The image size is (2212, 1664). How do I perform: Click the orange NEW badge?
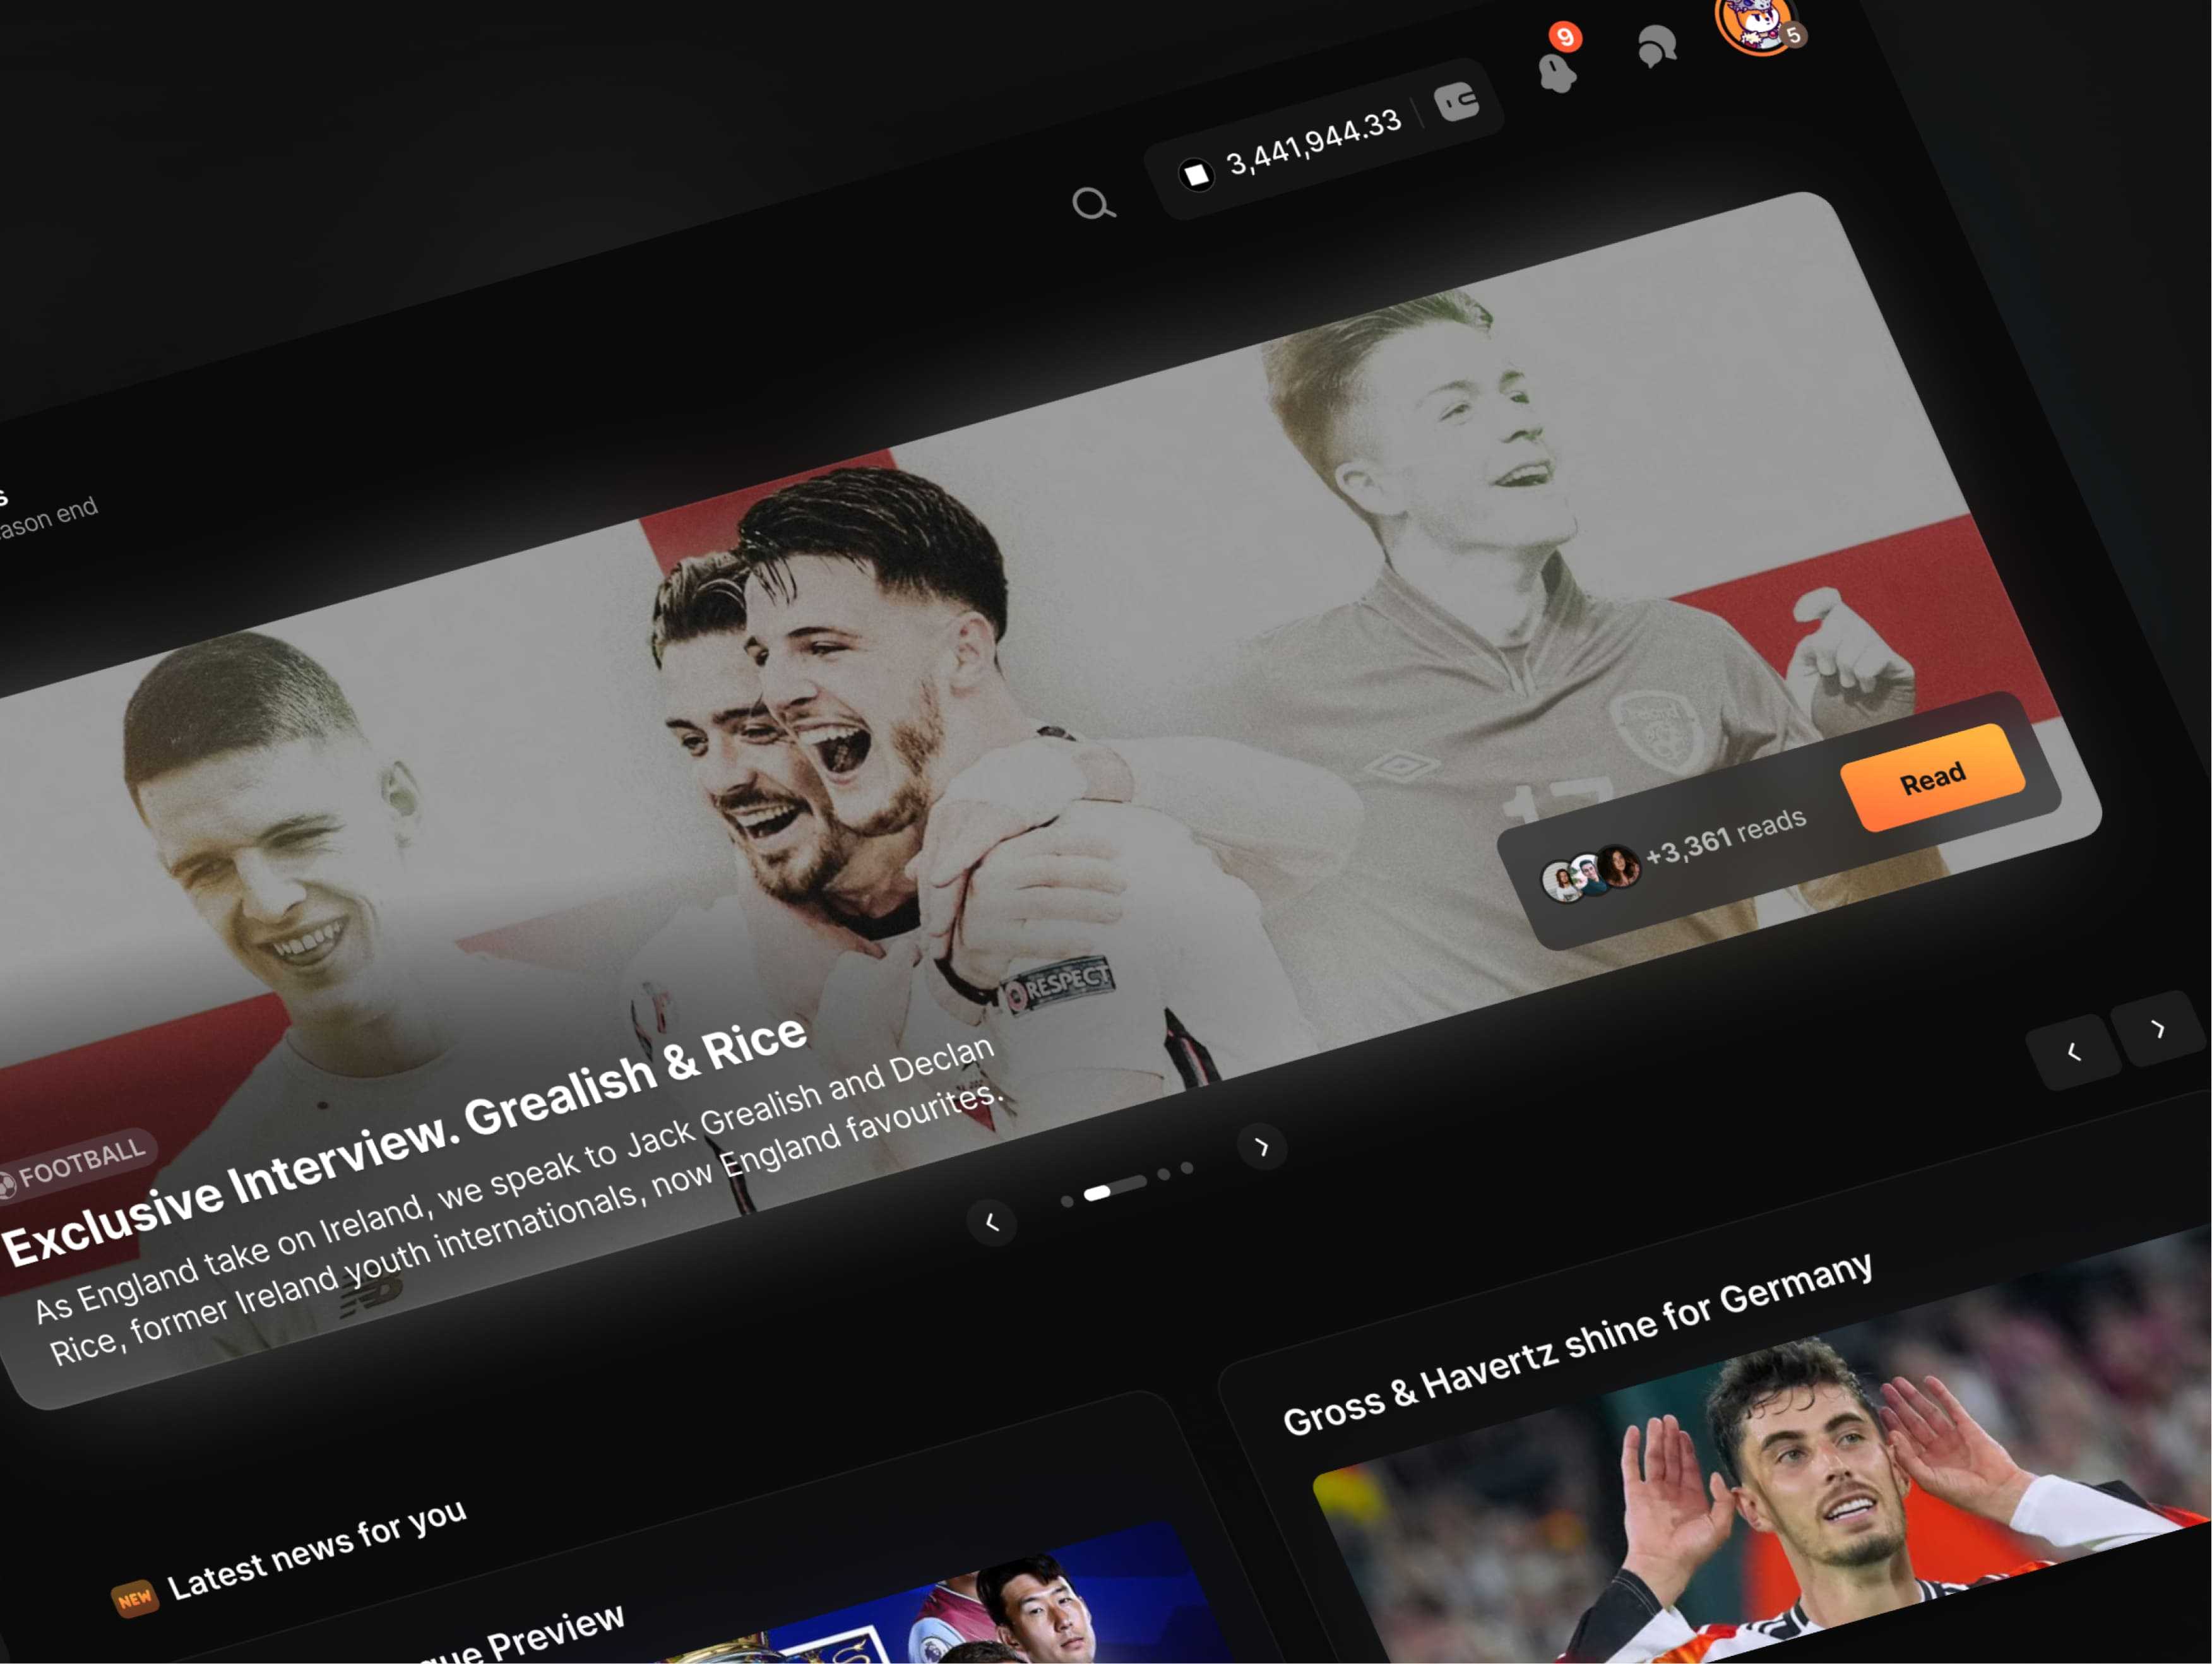click(x=134, y=1598)
